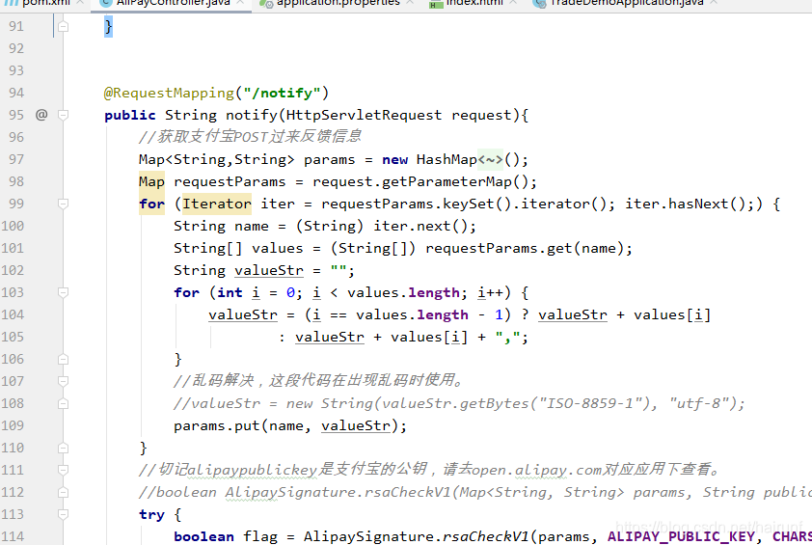Collapse the inner int i for loop at line 103

pyautogui.click(x=64, y=292)
